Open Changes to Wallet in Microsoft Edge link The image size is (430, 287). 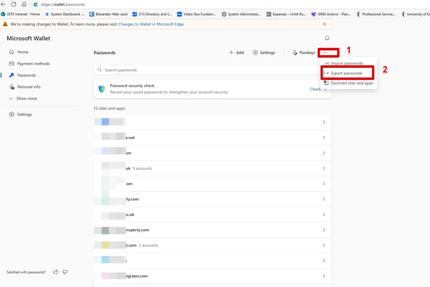tap(150, 24)
